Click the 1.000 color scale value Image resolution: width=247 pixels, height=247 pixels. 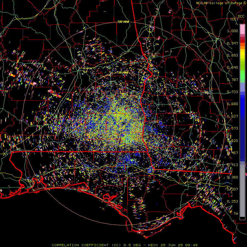coord(232,31)
